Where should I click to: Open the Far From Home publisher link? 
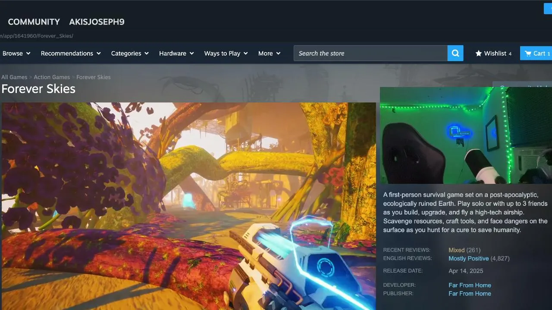(470, 294)
